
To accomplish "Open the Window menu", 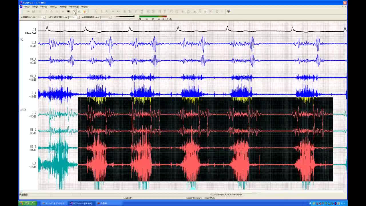I will tap(74, 7).
